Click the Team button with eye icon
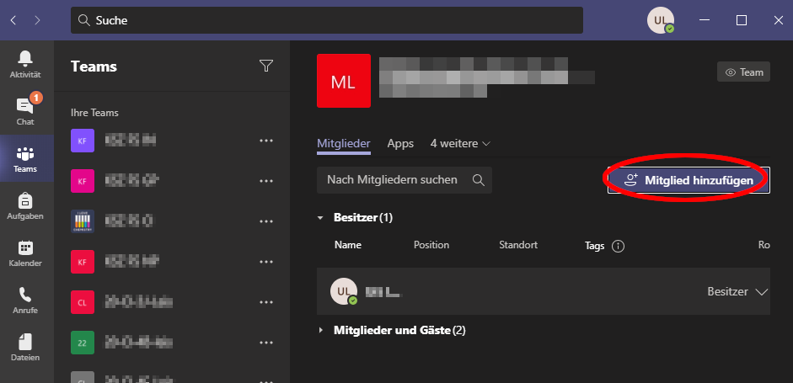 click(x=743, y=72)
